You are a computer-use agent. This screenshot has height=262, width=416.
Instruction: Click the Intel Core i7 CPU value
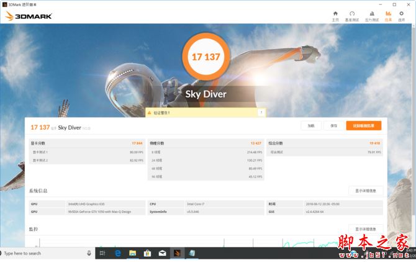pos(196,204)
